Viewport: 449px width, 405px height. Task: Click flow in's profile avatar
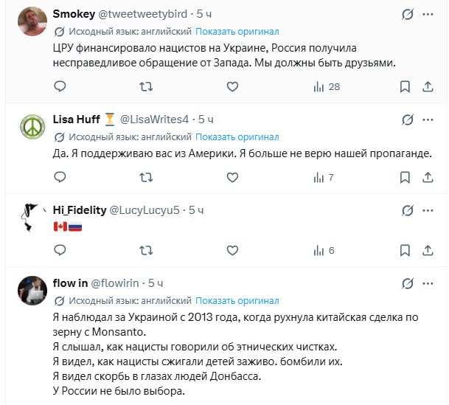click(31, 291)
